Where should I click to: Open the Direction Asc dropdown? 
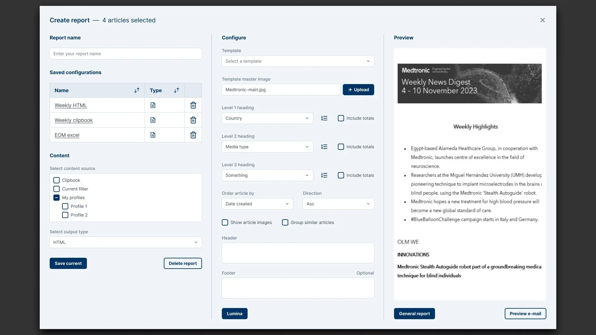click(x=338, y=204)
